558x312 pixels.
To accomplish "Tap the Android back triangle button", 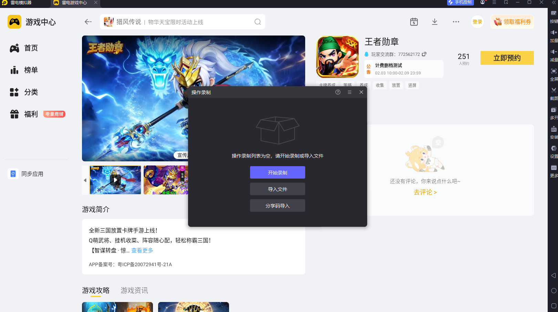I will 554,275.
